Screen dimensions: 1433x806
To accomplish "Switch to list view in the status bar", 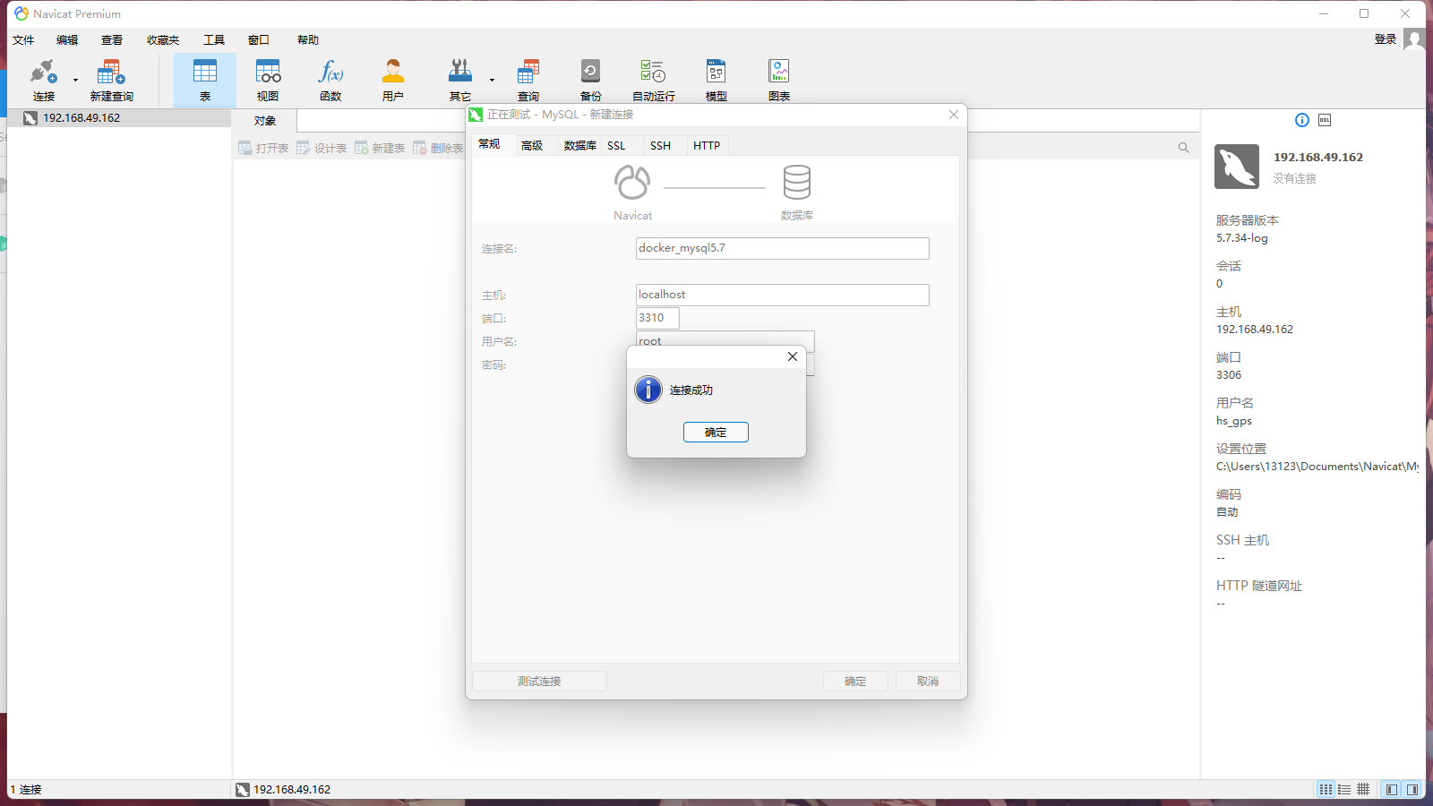I will tap(1344, 789).
